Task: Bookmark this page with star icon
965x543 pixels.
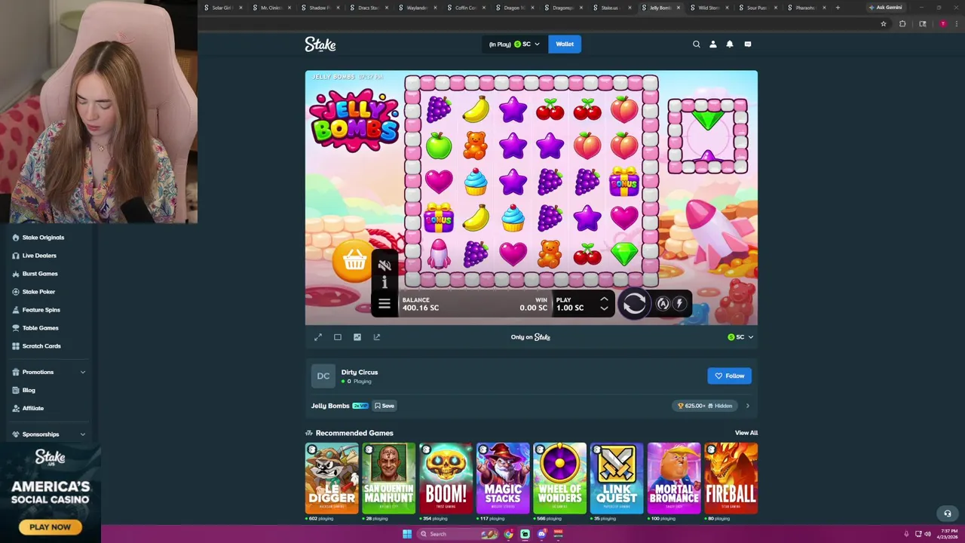Action: 884,24
